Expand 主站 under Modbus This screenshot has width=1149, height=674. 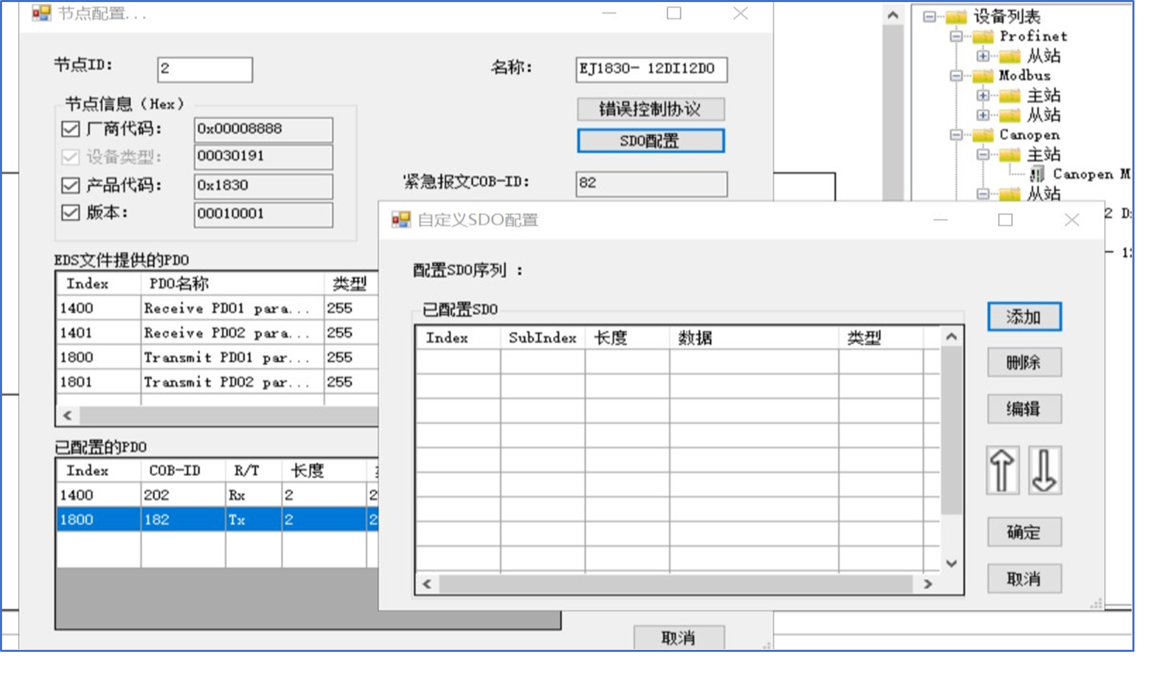[x=983, y=95]
